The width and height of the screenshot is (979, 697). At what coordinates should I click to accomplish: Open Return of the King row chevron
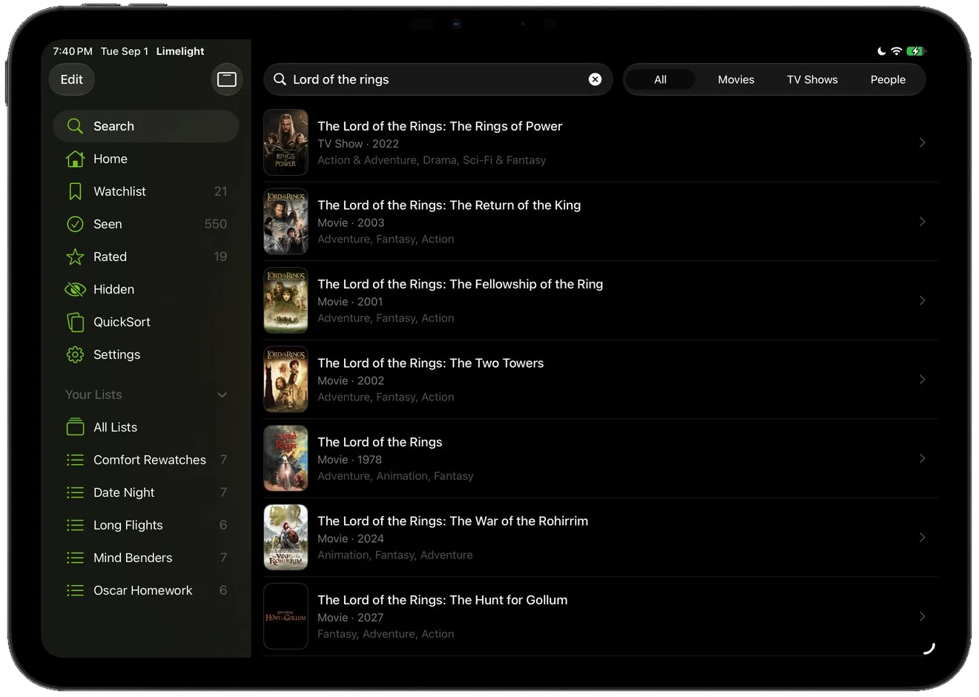922,222
